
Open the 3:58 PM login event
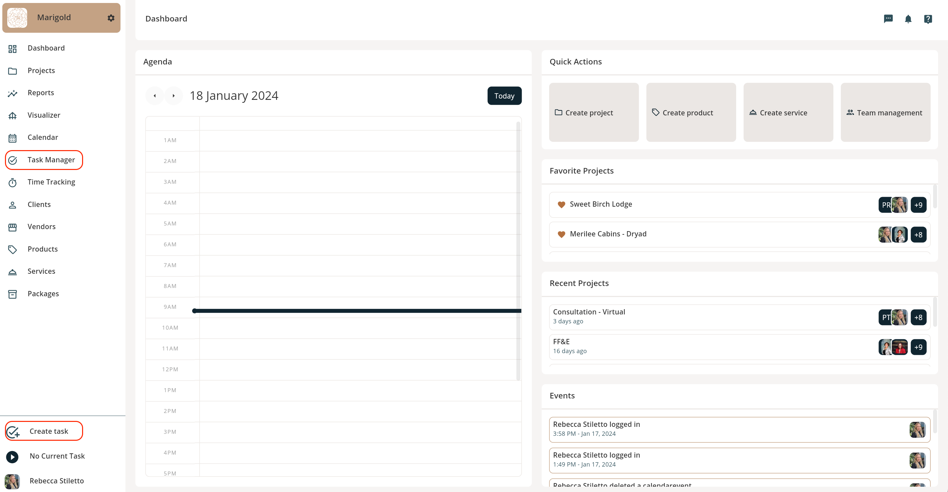click(x=739, y=430)
